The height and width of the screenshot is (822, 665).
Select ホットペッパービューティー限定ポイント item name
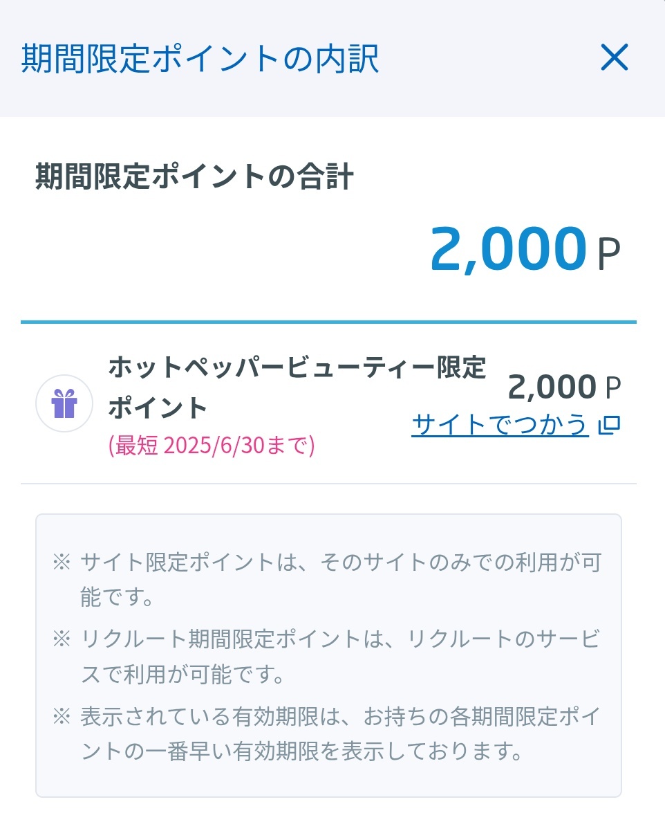tap(297, 387)
